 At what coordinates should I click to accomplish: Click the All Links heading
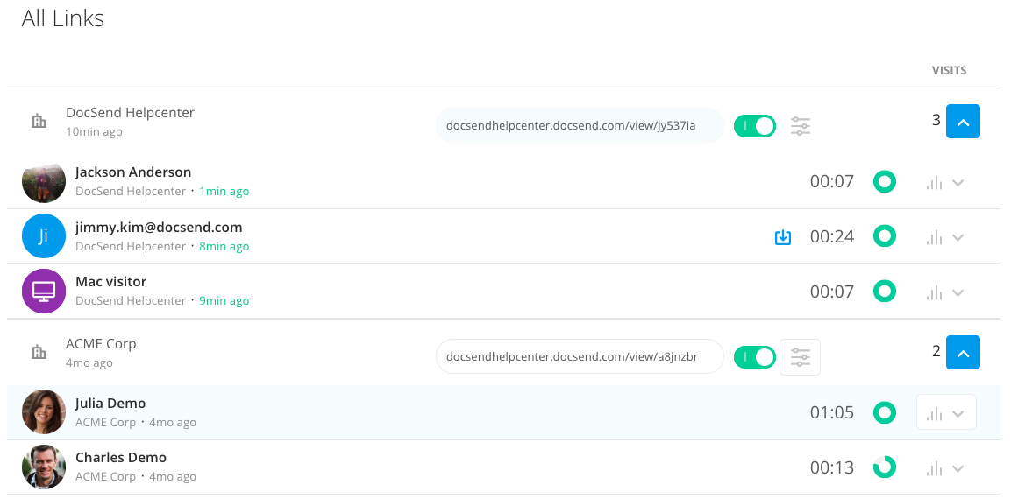62,18
